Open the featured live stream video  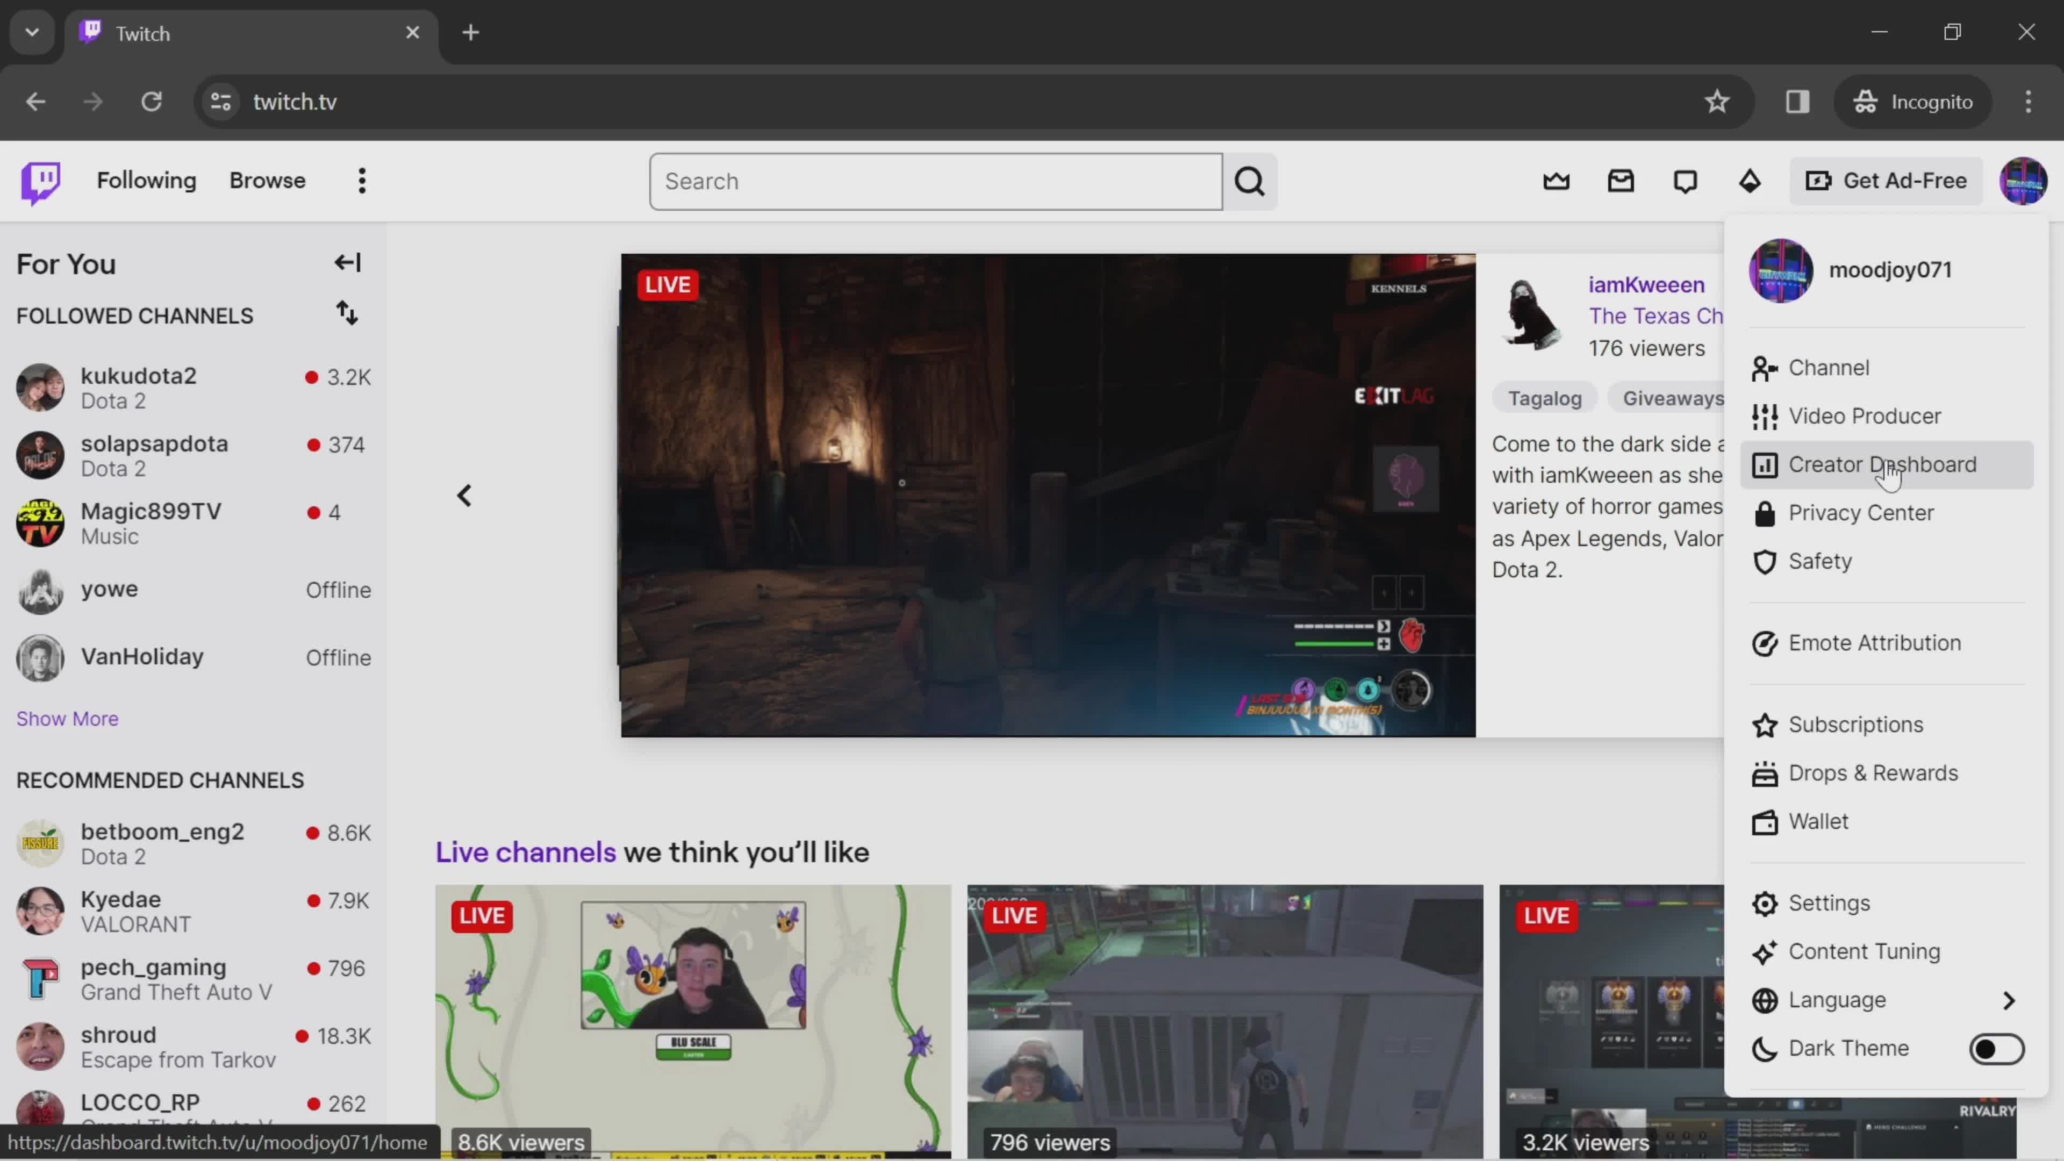[1048, 495]
